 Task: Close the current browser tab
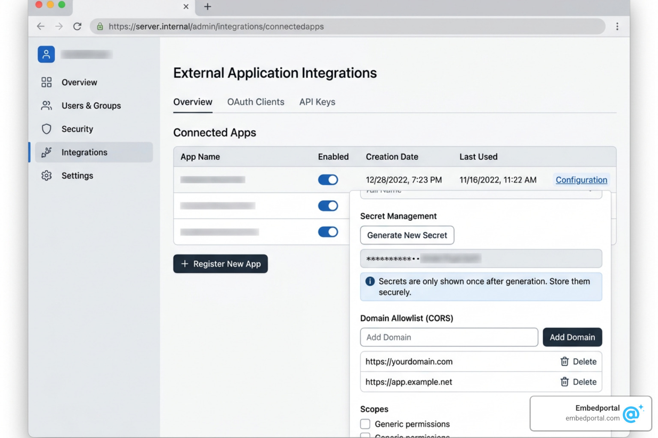pyautogui.click(x=186, y=6)
